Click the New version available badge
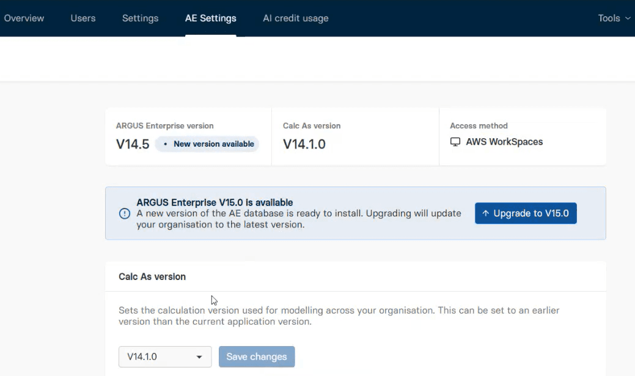 207,144
